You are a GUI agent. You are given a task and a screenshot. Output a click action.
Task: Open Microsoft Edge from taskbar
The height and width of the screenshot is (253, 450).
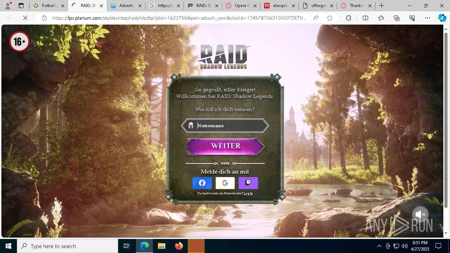coord(144,246)
